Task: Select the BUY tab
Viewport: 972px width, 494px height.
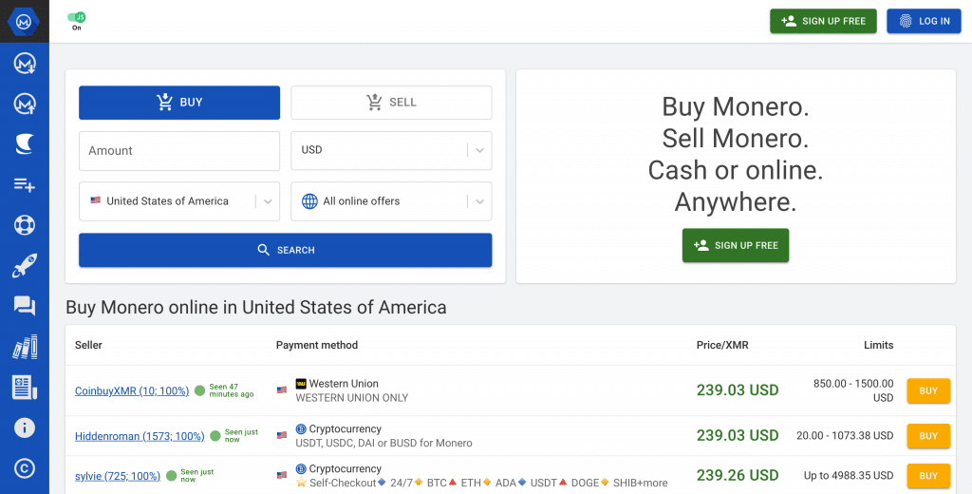Action: click(179, 103)
